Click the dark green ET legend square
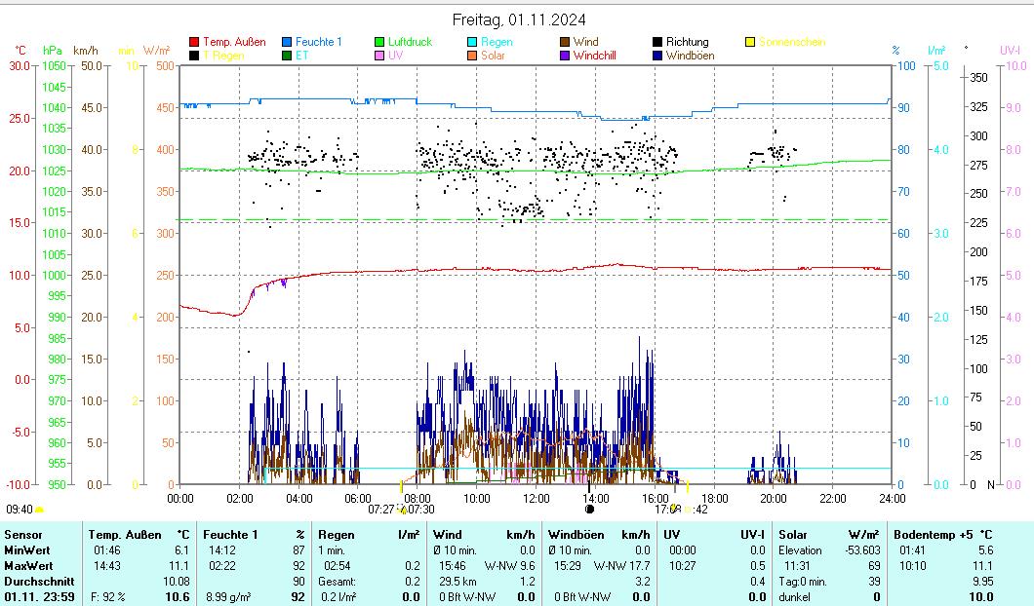 [x=288, y=56]
